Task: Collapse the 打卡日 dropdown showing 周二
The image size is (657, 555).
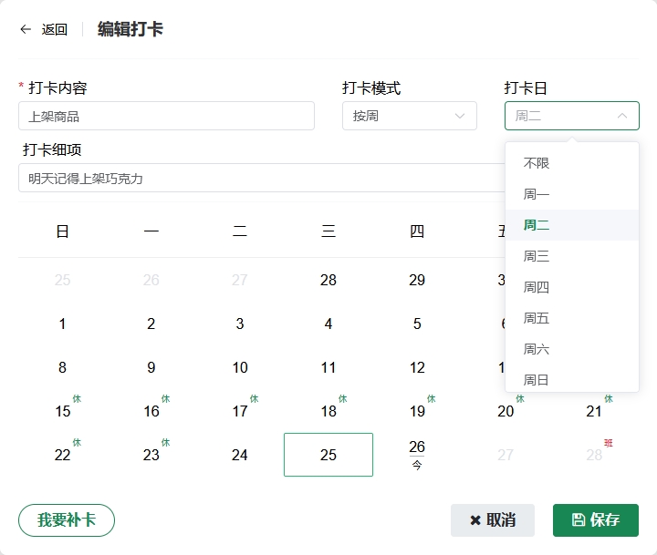Action: (x=571, y=116)
